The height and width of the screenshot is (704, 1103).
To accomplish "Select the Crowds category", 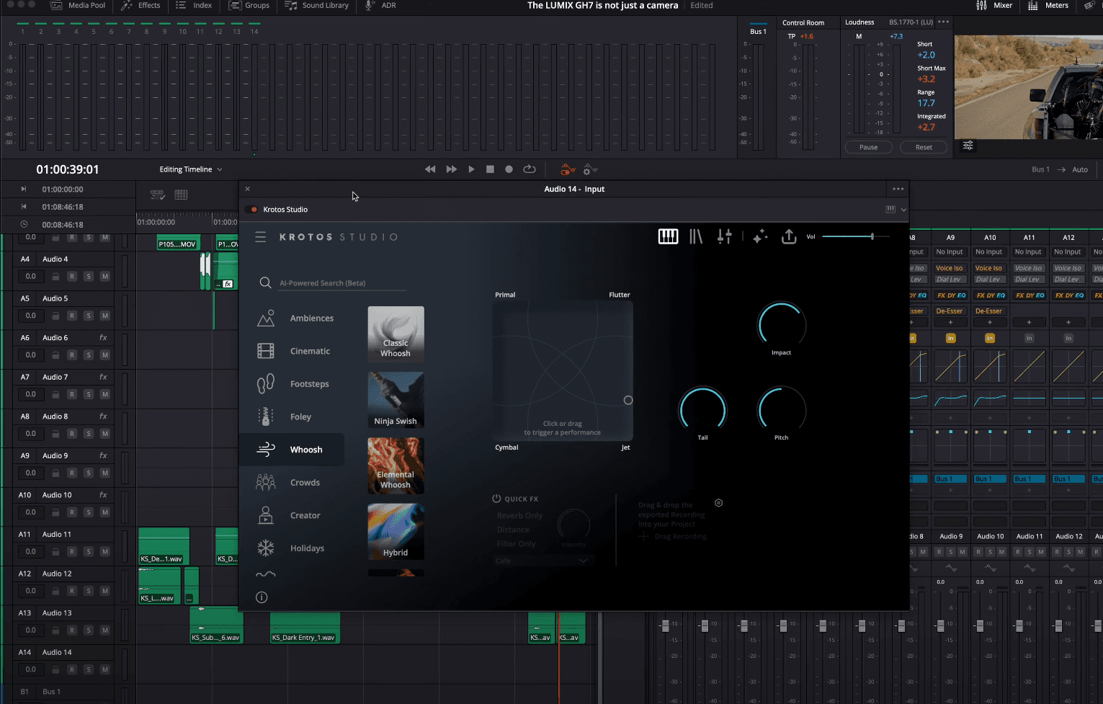I will pos(292,483).
